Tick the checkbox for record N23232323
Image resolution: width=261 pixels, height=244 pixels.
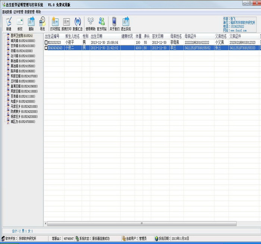(x=46, y=43)
